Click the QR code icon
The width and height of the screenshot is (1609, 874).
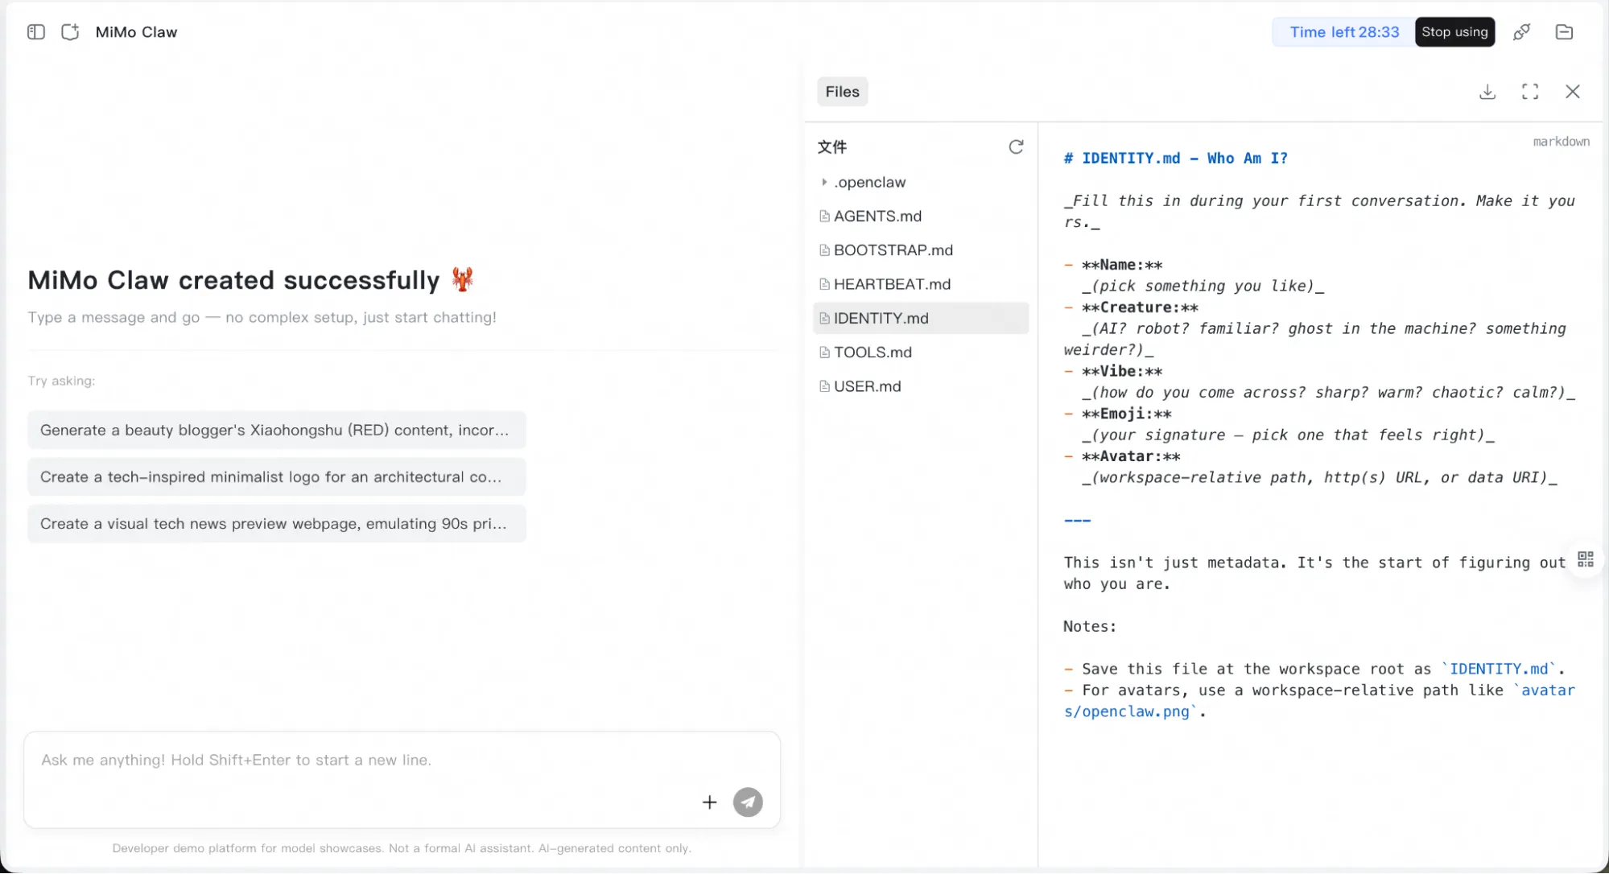[x=1586, y=559]
